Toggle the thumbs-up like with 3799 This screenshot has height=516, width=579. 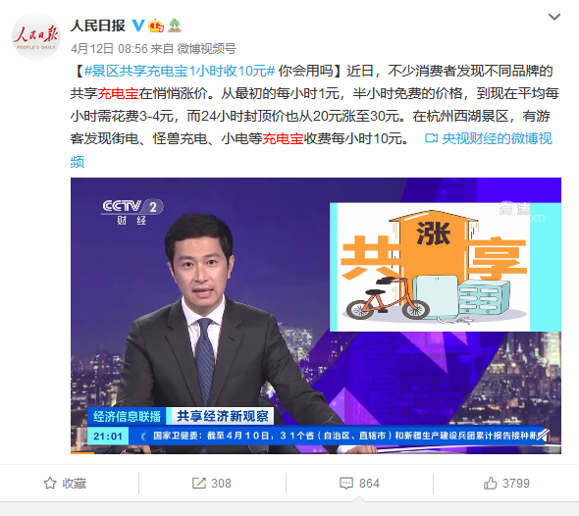506,484
